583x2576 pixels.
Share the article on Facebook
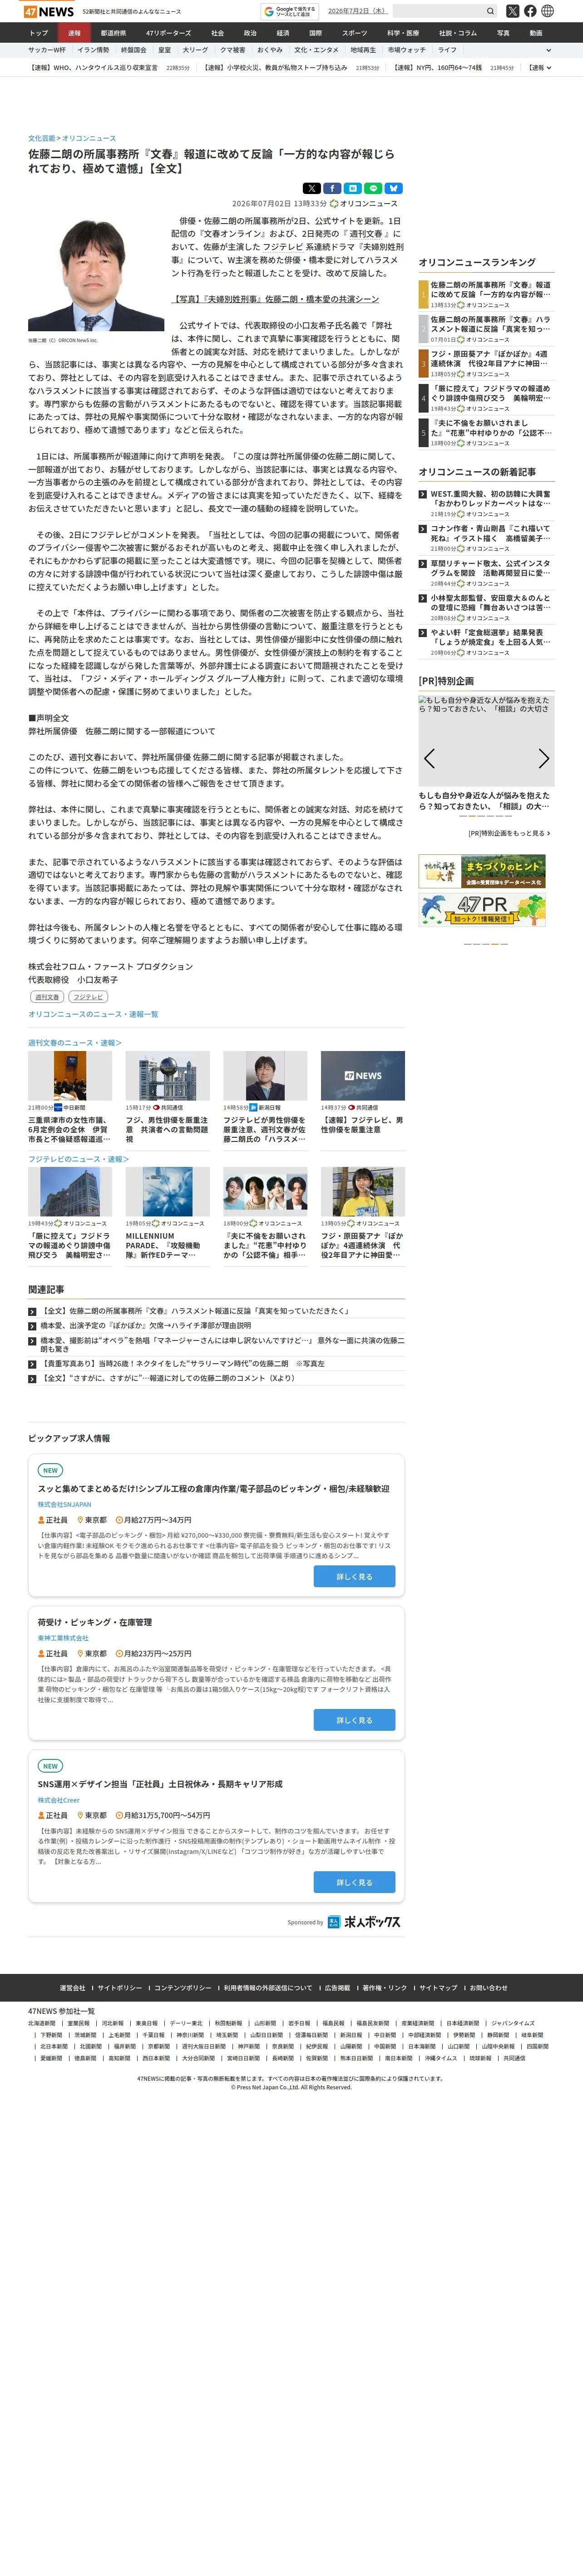coord(332,188)
